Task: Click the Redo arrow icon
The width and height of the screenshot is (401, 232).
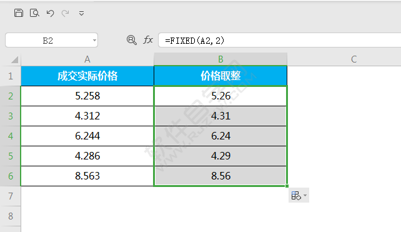Action: pyautogui.click(x=66, y=13)
